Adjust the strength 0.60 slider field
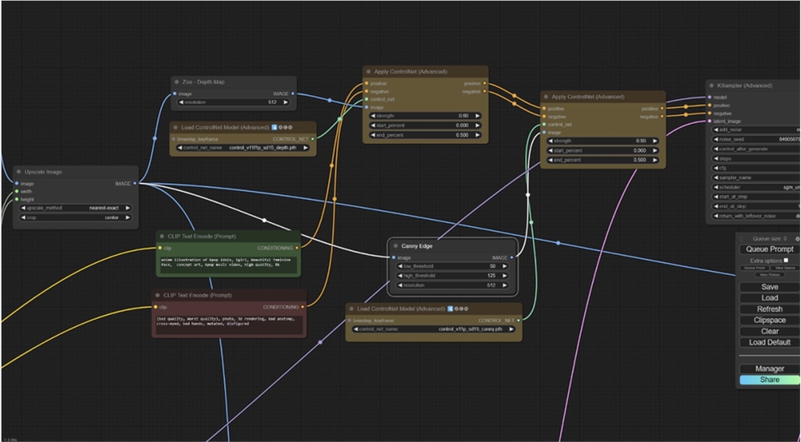The image size is (801, 442). tap(425, 116)
